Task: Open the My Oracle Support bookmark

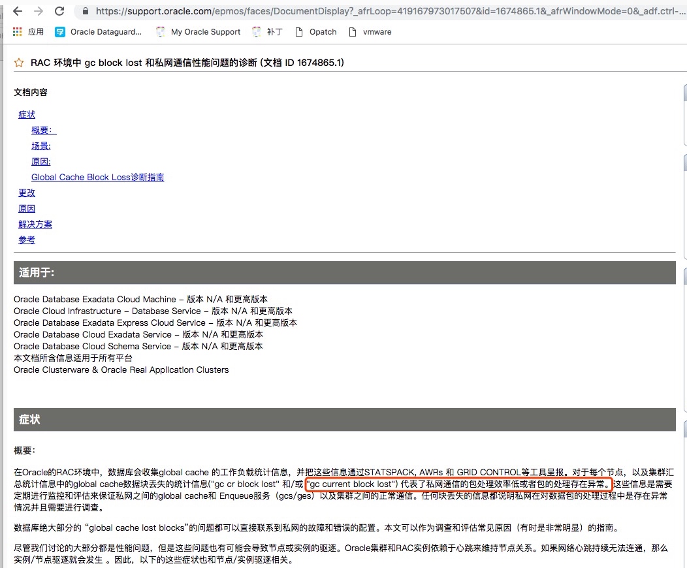Action: click(205, 31)
